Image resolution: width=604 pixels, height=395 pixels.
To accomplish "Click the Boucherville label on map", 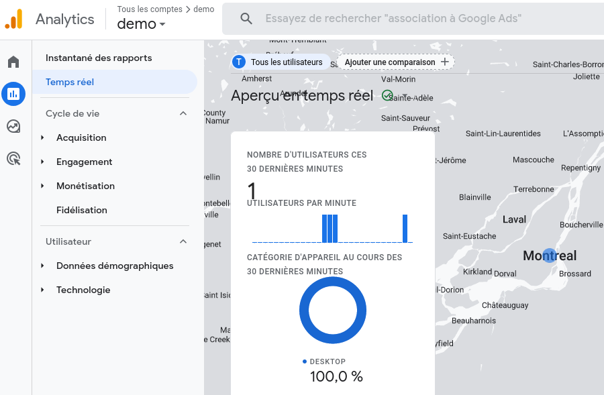I will [x=581, y=225].
